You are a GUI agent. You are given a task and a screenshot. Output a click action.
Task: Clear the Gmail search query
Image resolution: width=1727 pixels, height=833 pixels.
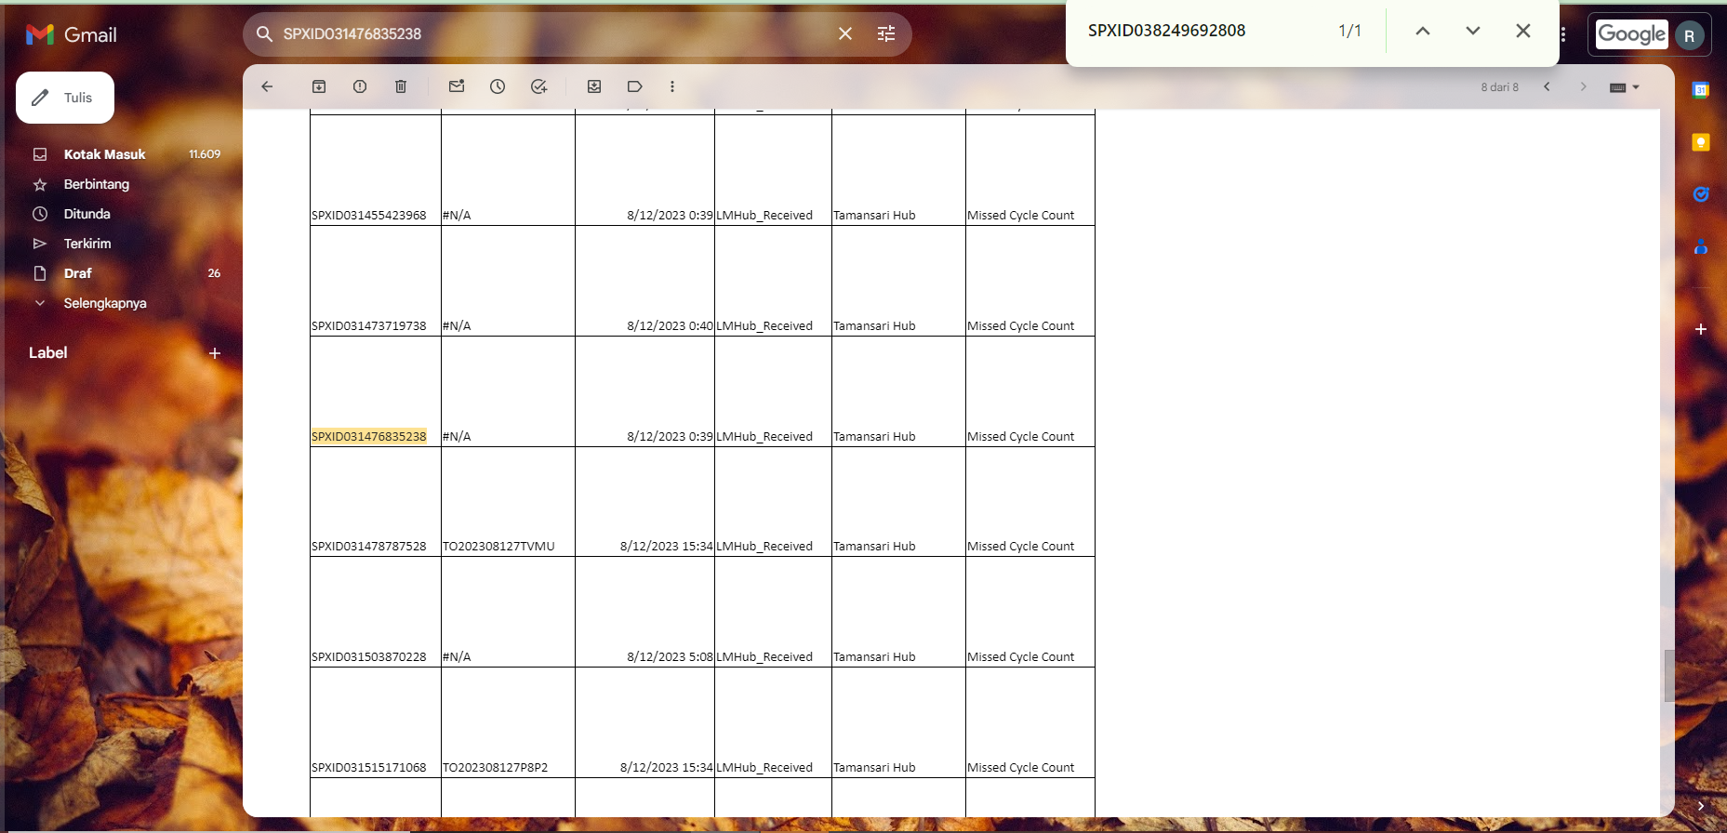click(x=844, y=34)
